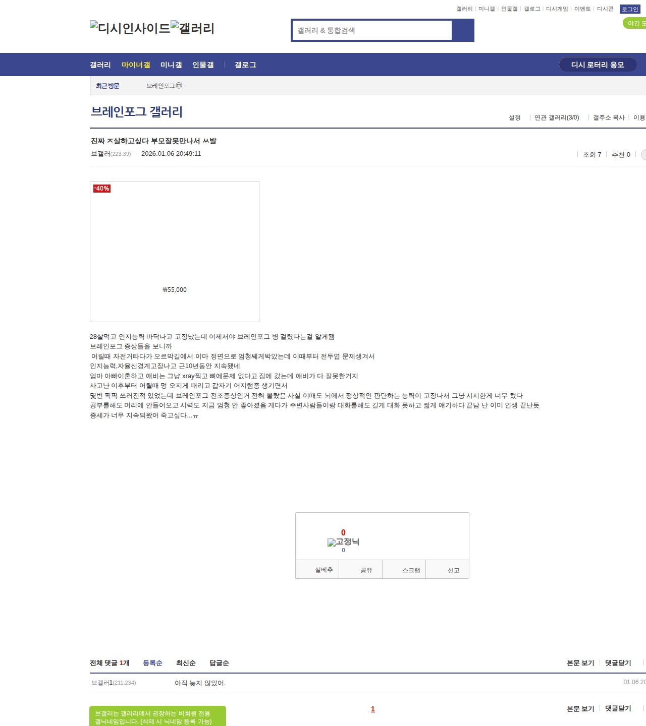Click the 디시 로터리 응모 button
This screenshot has height=726, width=646.
click(x=598, y=65)
